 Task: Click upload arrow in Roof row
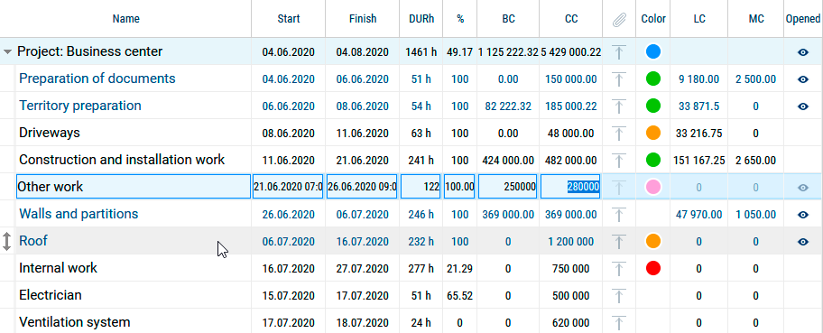(619, 242)
